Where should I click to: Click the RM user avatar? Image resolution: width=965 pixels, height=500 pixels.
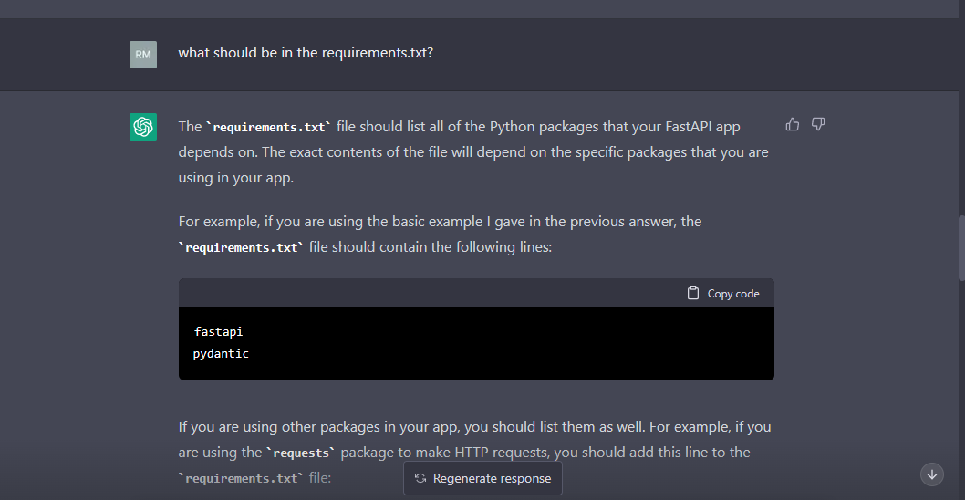click(143, 55)
